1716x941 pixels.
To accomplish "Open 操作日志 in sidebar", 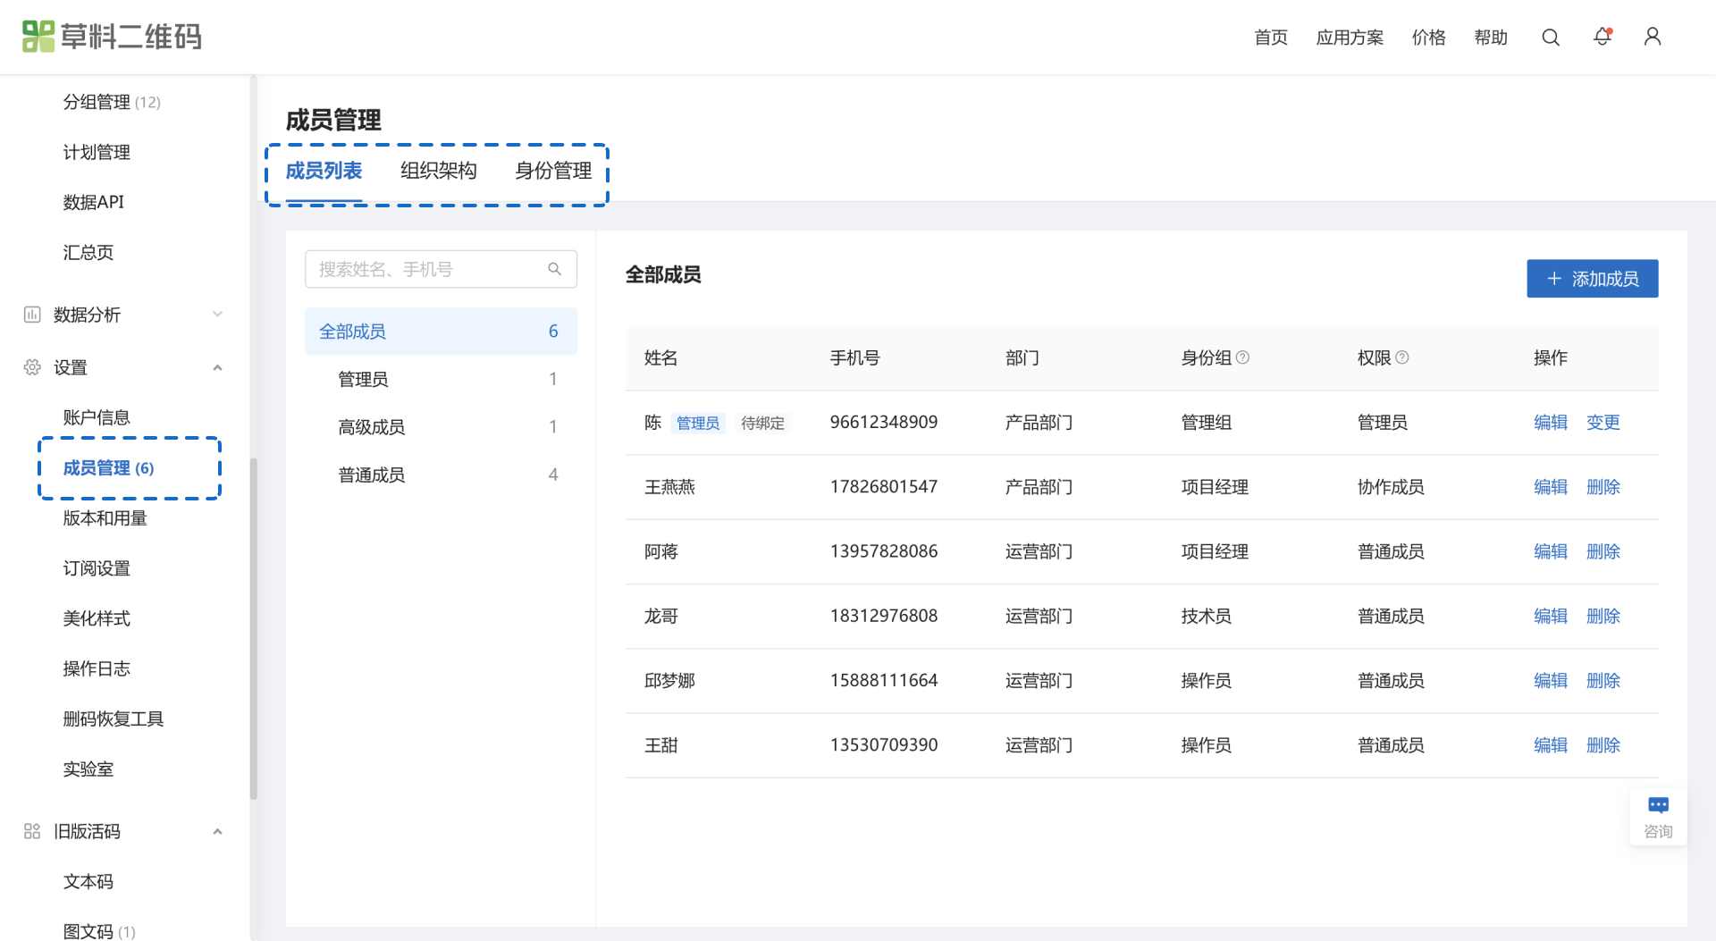I will pyautogui.click(x=97, y=668).
